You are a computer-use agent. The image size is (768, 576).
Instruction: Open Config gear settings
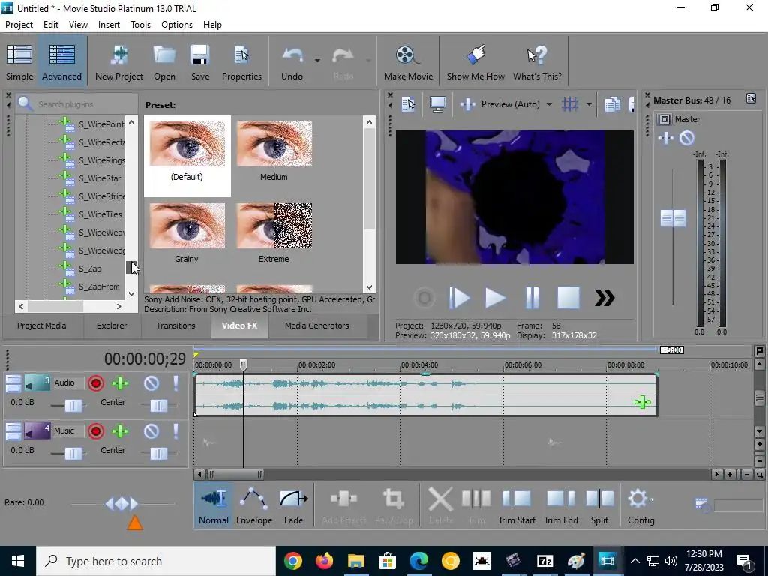pos(640,506)
